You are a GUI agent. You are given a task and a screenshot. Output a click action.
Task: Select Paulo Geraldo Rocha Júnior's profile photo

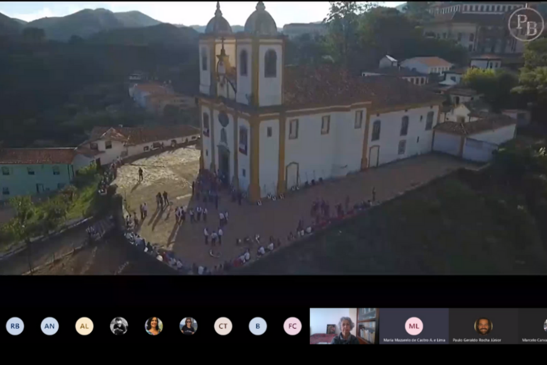coord(483,325)
